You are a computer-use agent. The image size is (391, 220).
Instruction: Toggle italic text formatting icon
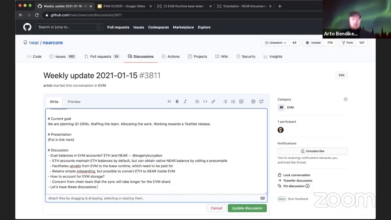tap(185, 101)
